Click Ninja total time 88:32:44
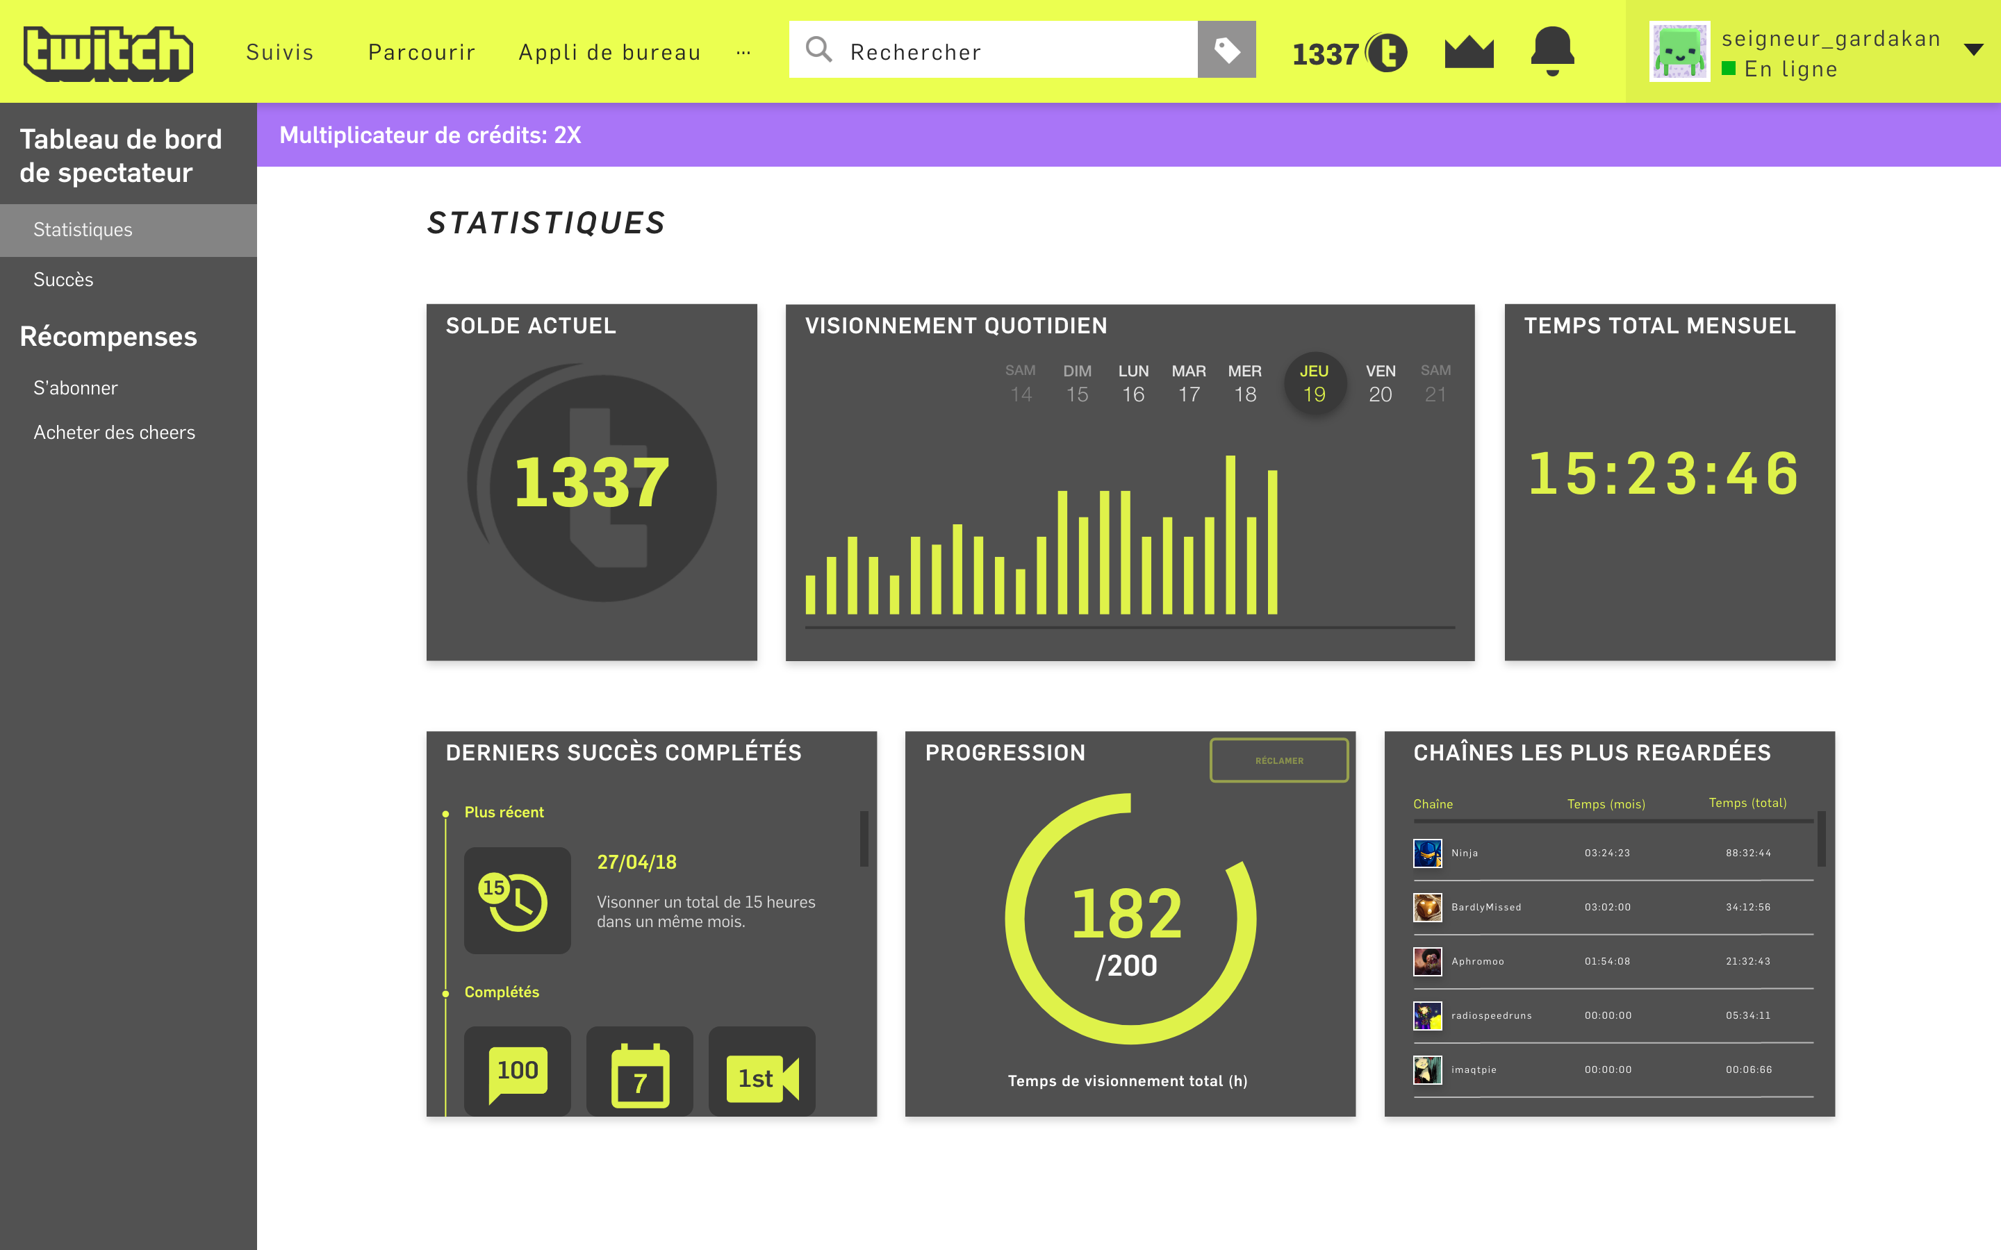Viewport: 2001px width, 1250px height. click(1748, 853)
